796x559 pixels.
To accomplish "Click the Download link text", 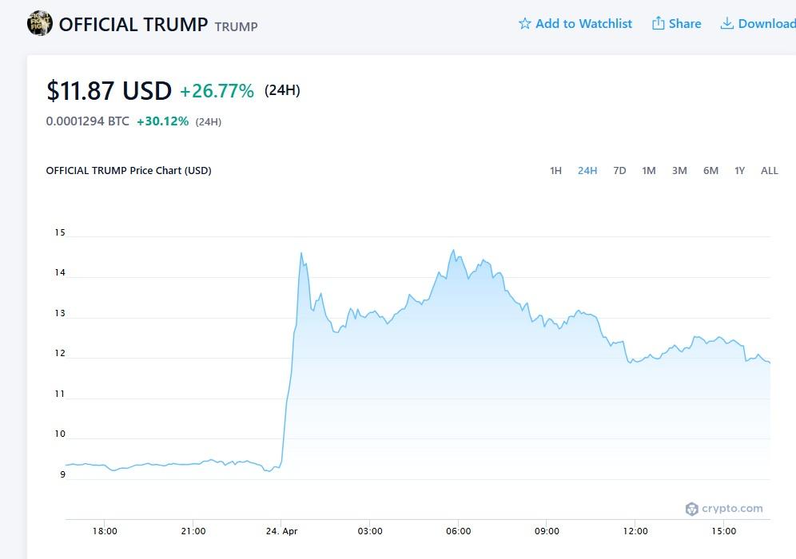I will pos(766,24).
